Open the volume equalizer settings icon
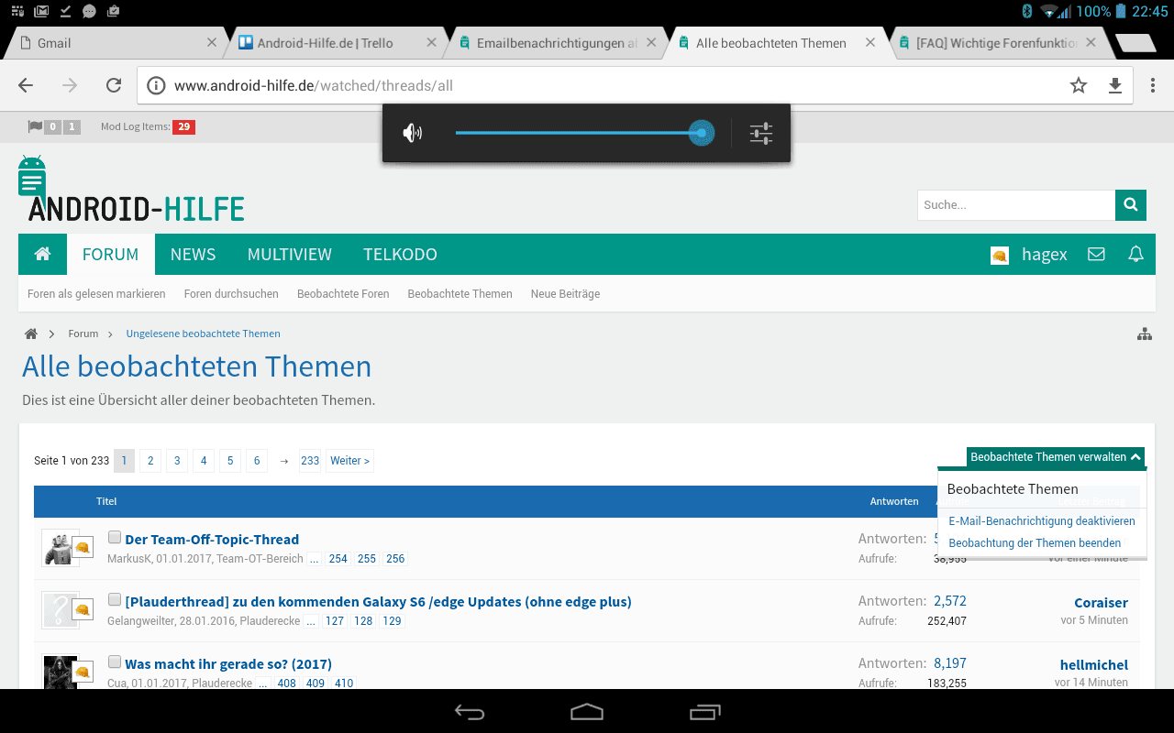The height and width of the screenshot is (733, 1174). (x=761, y=134)
